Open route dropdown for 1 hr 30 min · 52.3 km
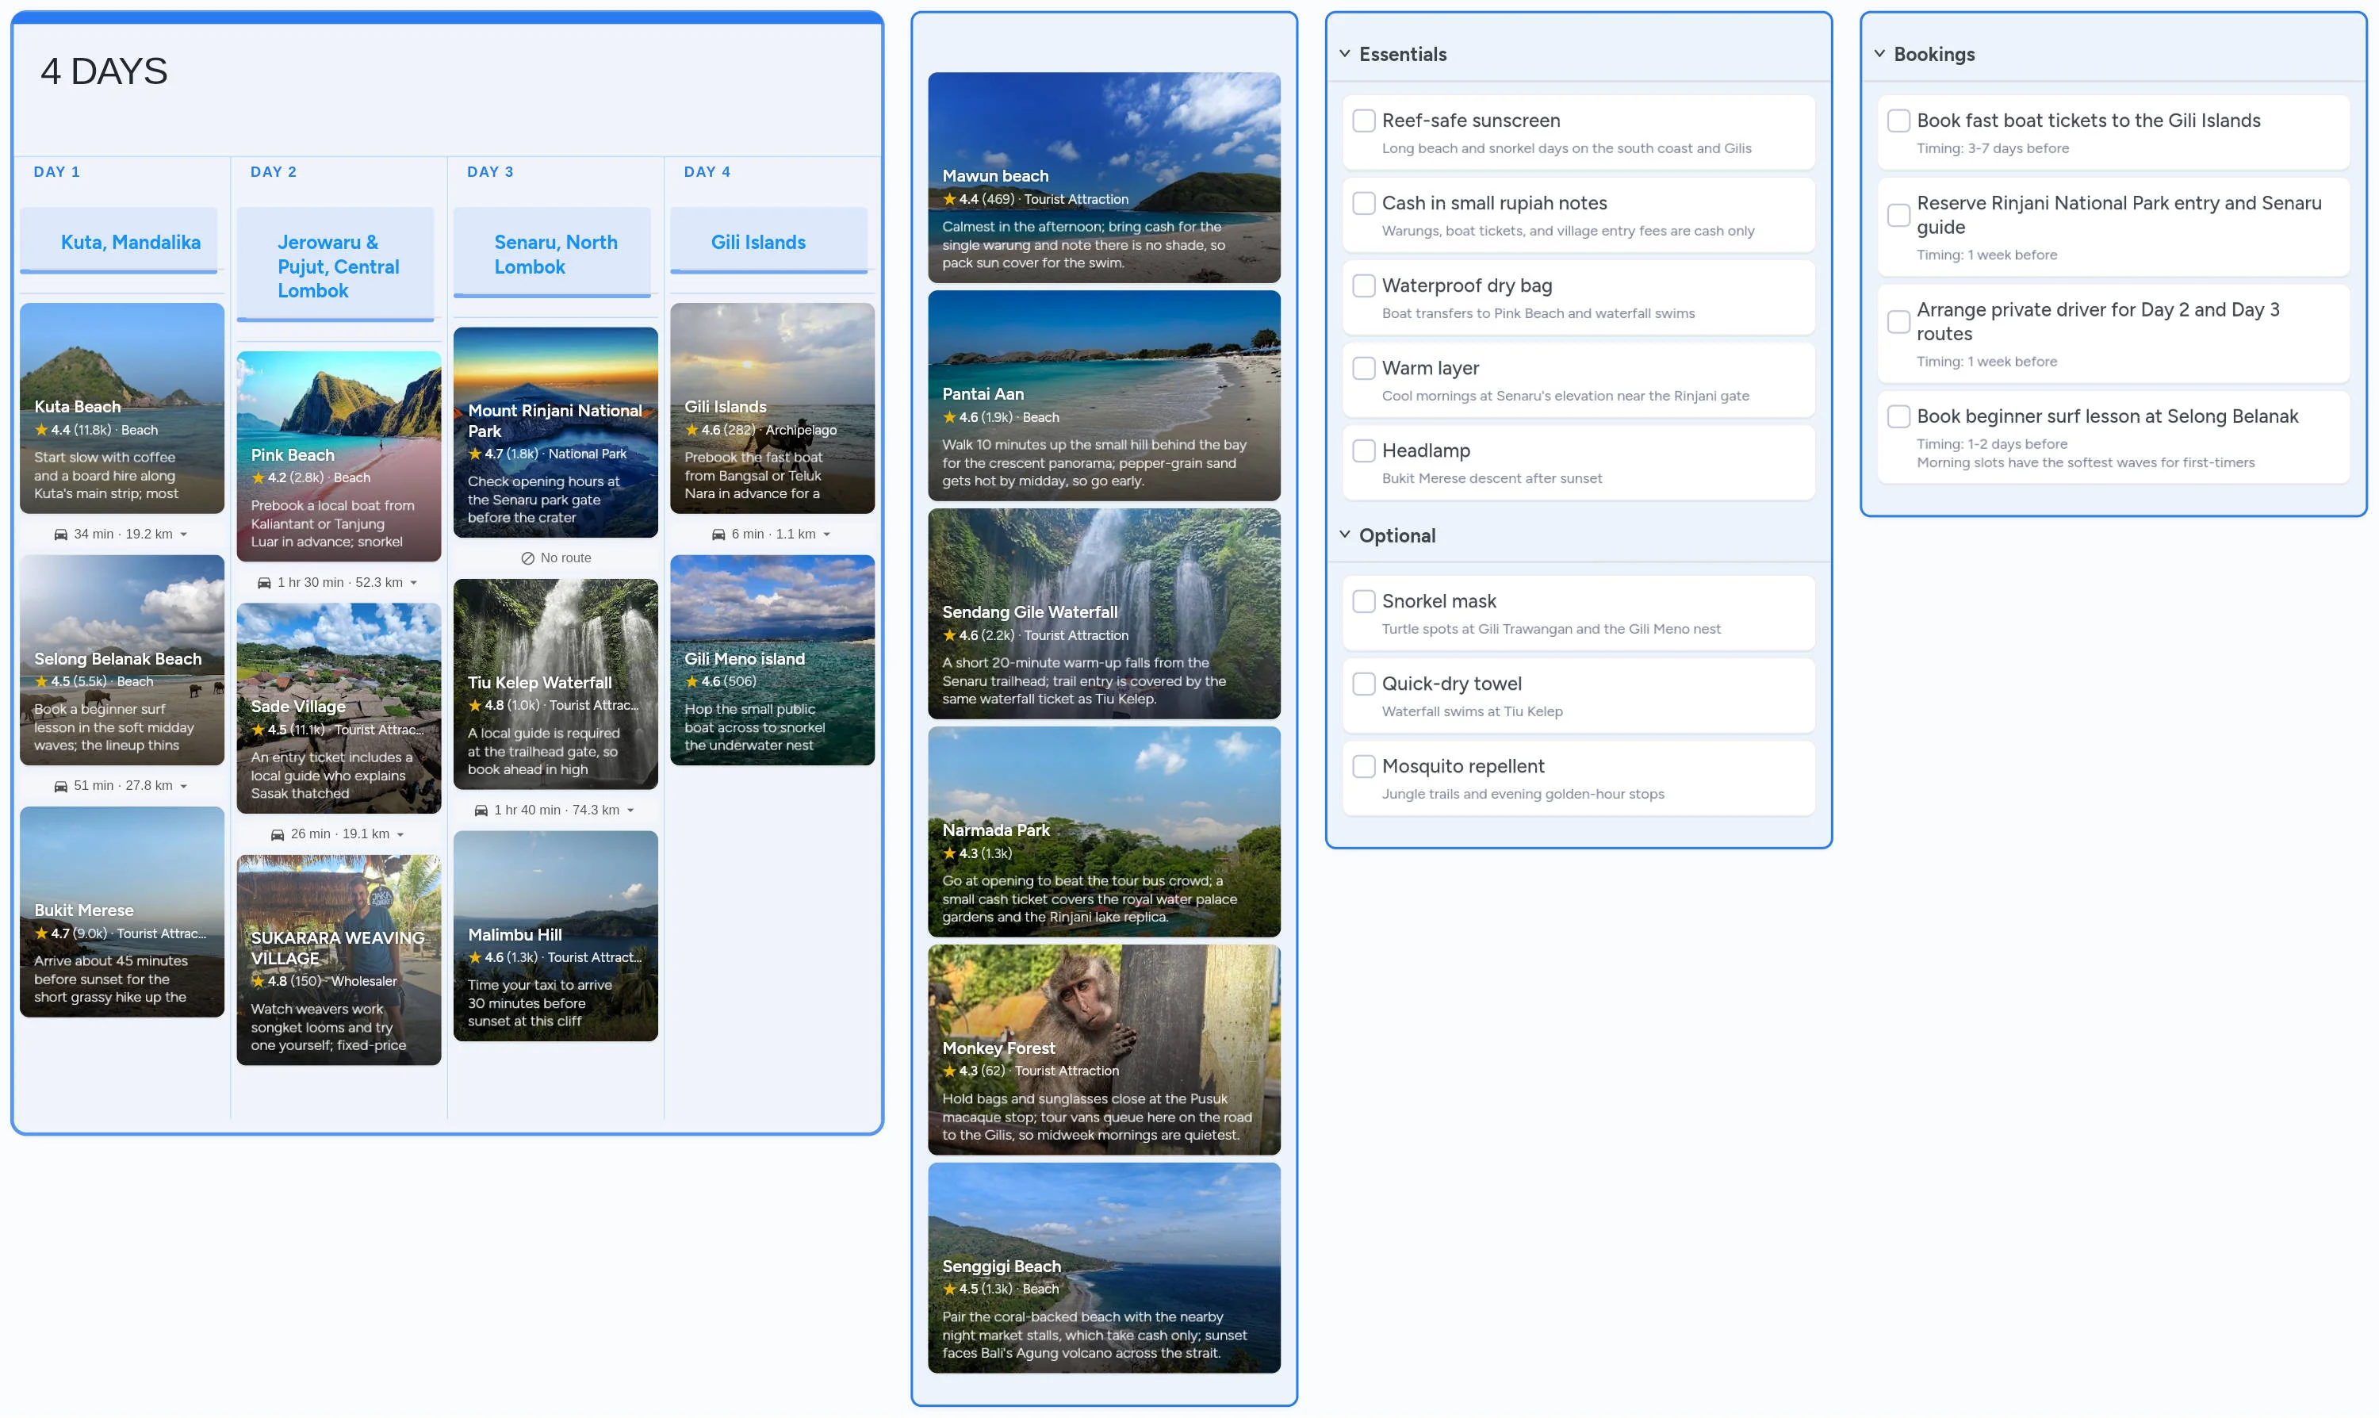The width and height of the screenshot is (2379, 1418). 414,582
